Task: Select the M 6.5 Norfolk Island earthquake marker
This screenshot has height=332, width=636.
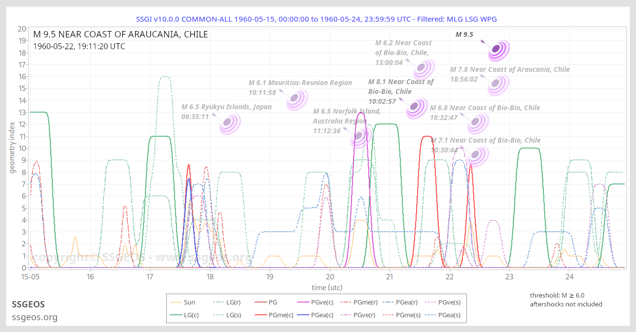Action: [360, 137]
